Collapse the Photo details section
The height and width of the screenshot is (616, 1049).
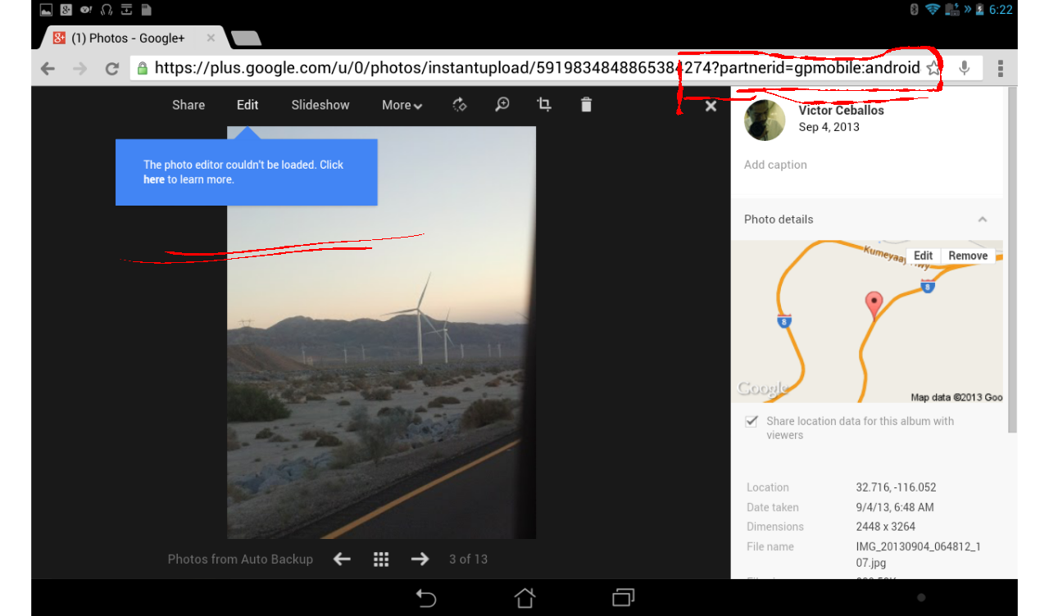pos(982,220)
